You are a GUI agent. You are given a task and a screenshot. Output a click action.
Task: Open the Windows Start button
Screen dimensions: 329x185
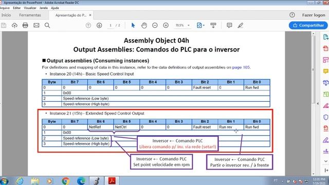4,181
